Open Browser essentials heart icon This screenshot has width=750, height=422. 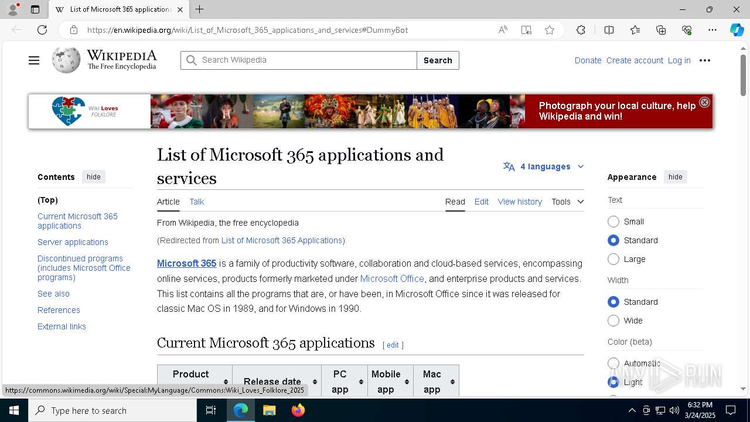tap(687, 30)
